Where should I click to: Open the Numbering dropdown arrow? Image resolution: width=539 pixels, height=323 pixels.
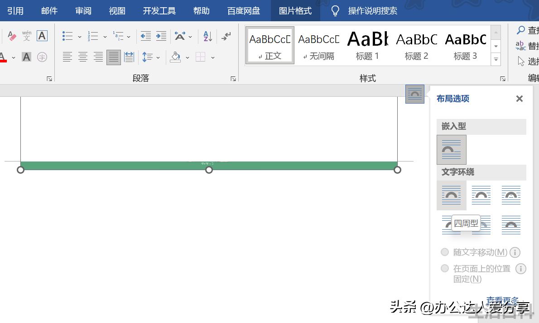point(105,36)
